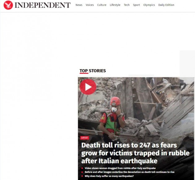Open the Sport section
The image size is (195, 180).
[x=136, y=5]
